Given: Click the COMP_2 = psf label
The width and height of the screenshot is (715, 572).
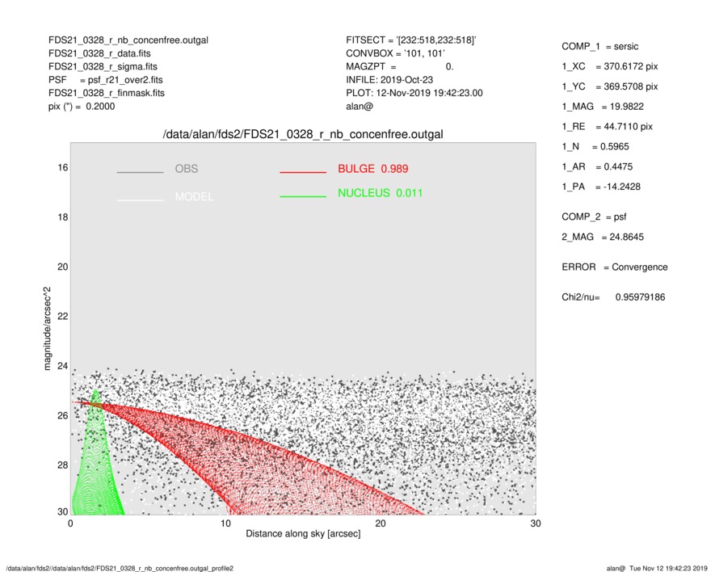Looking at the screenshot, I should [594, 217].
